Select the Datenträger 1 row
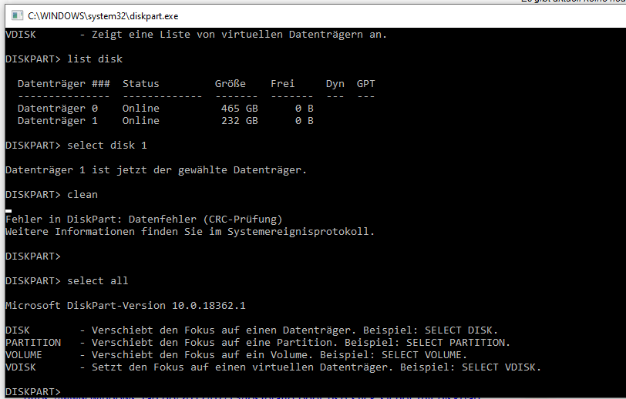Image resolution: width=626 pixels, height=399 pixels. (x=165, y=121)
